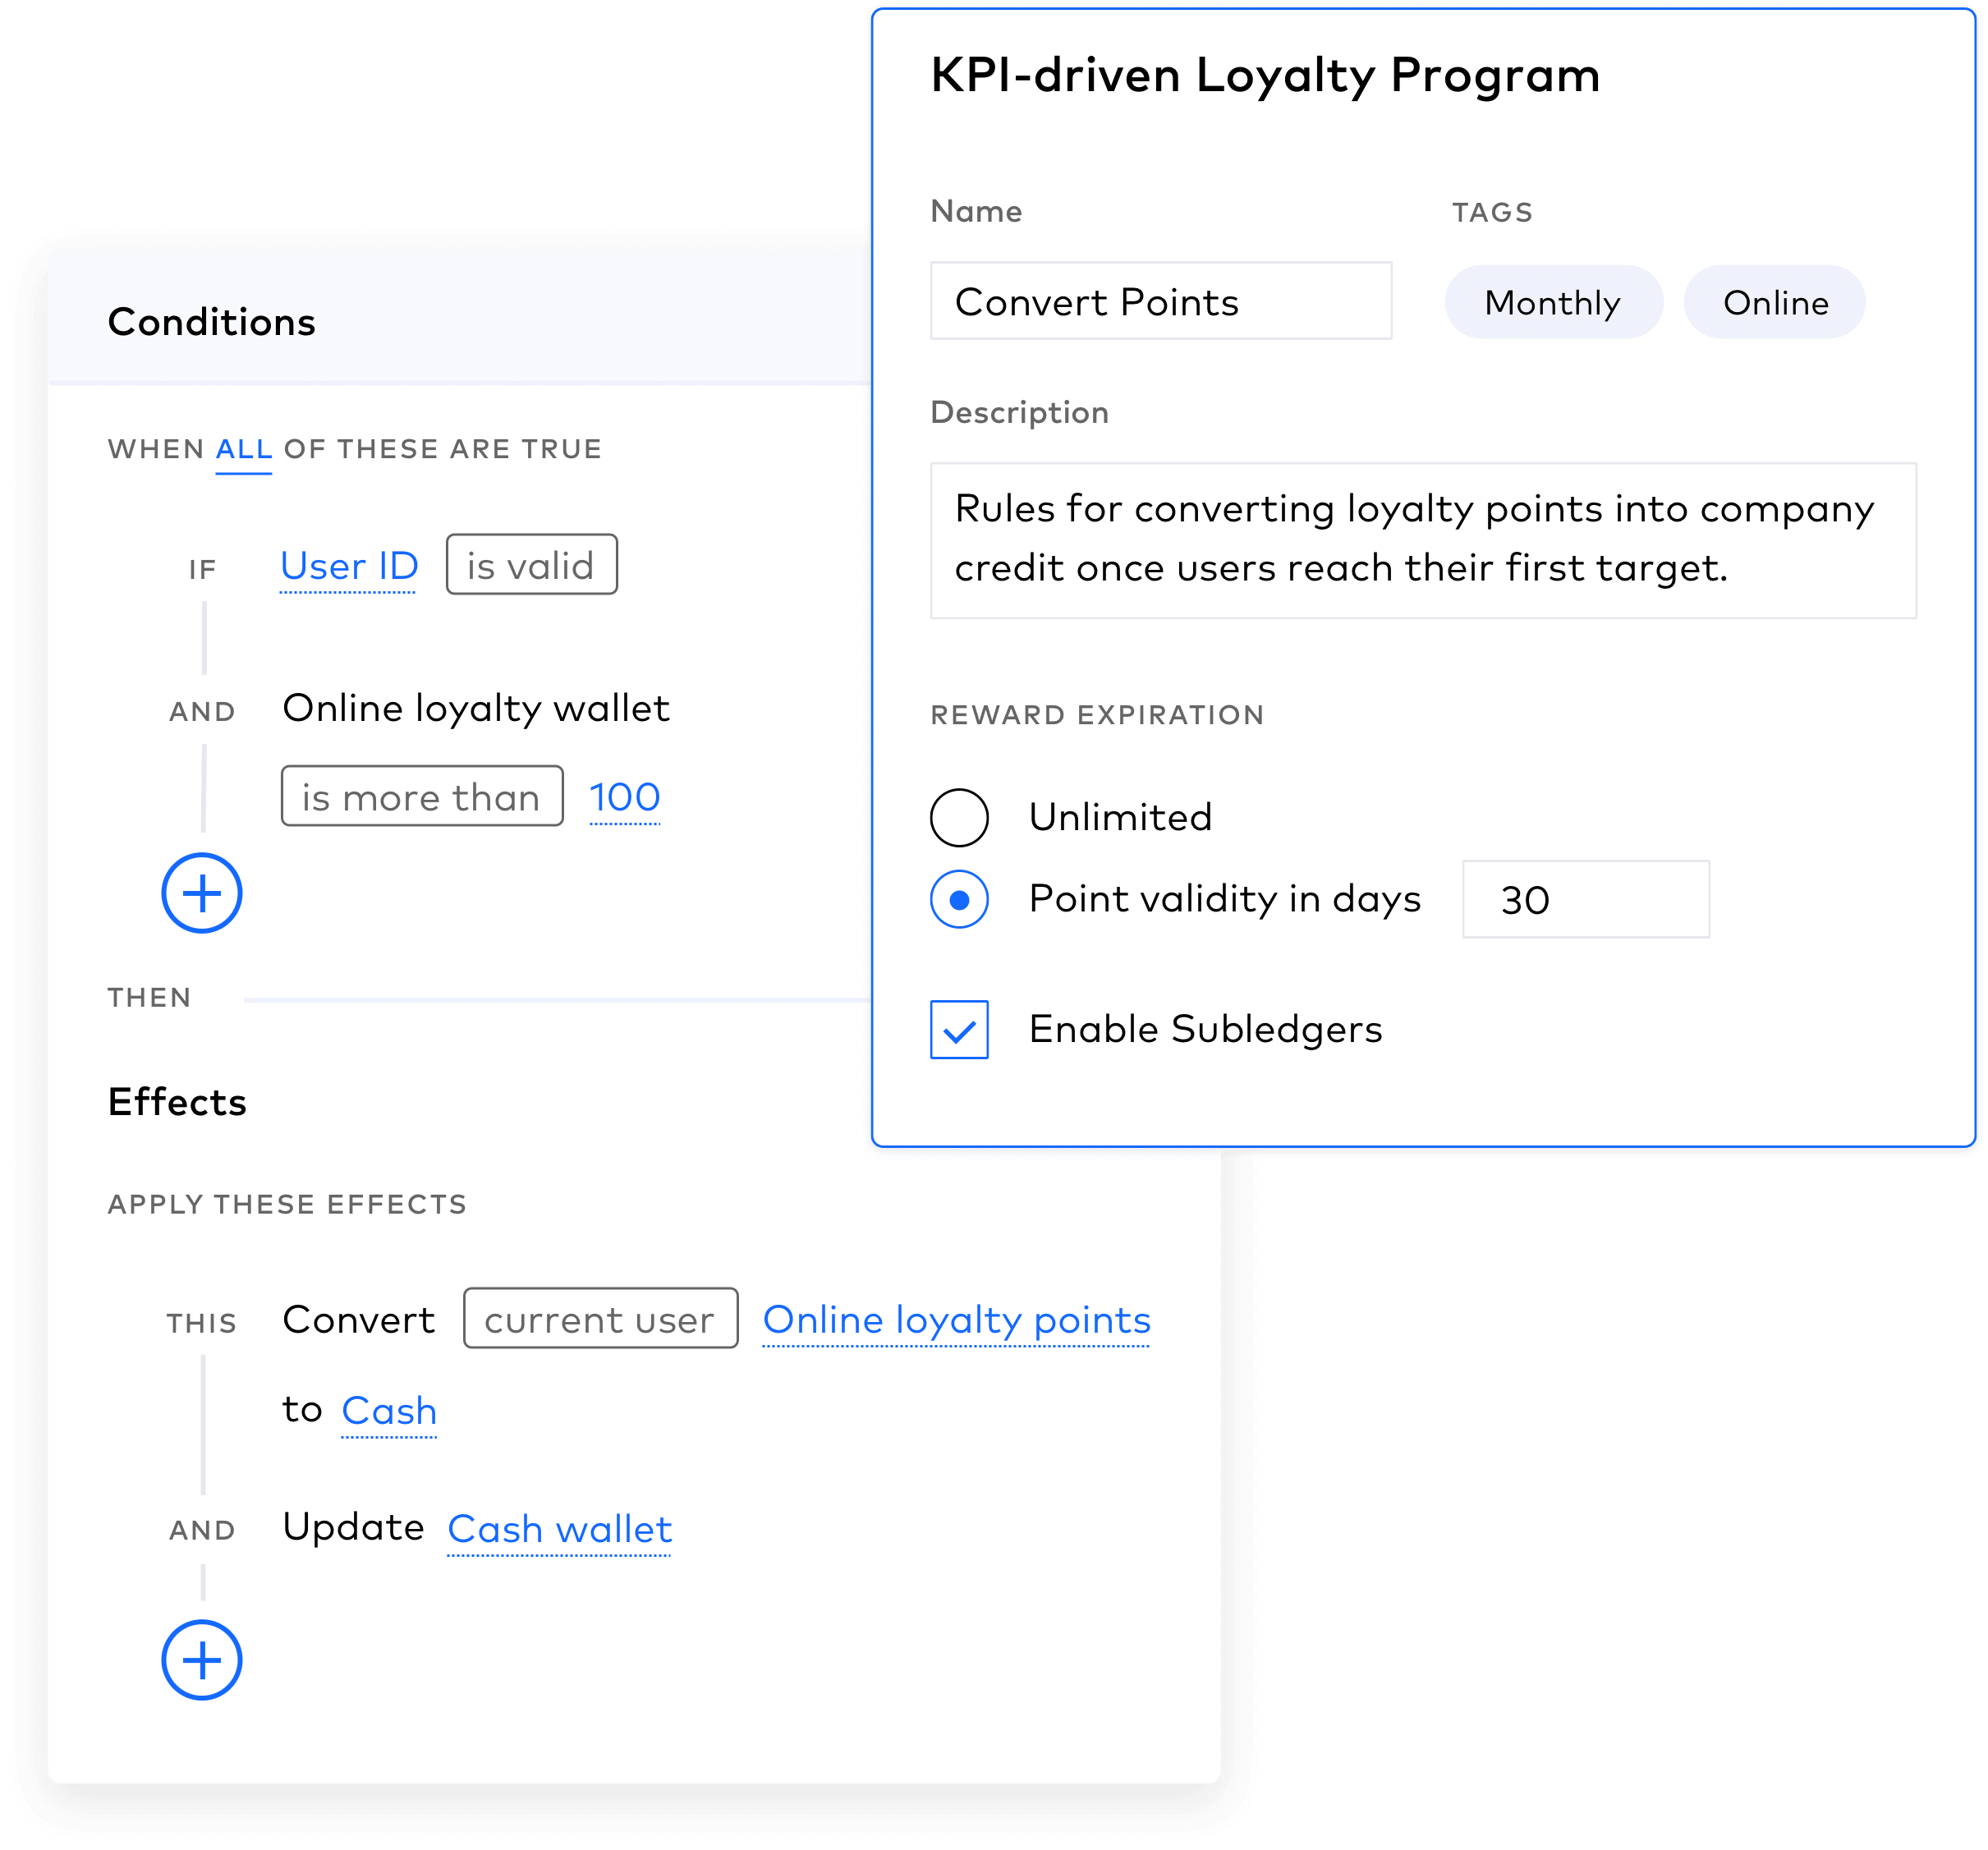The width and height of the screenshot is (1988, 1850).
Task: Select the Unlimited radio option
Action: (x=959, y=817)
